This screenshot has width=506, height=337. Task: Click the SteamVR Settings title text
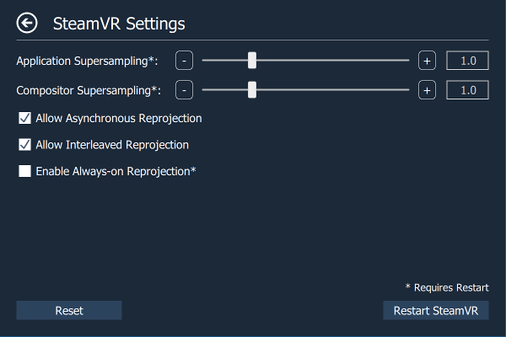(x=119, y=23)
